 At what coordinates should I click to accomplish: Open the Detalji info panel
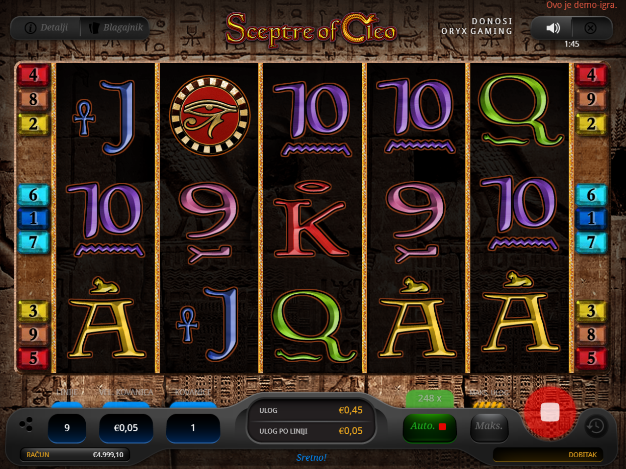(47, 28)
